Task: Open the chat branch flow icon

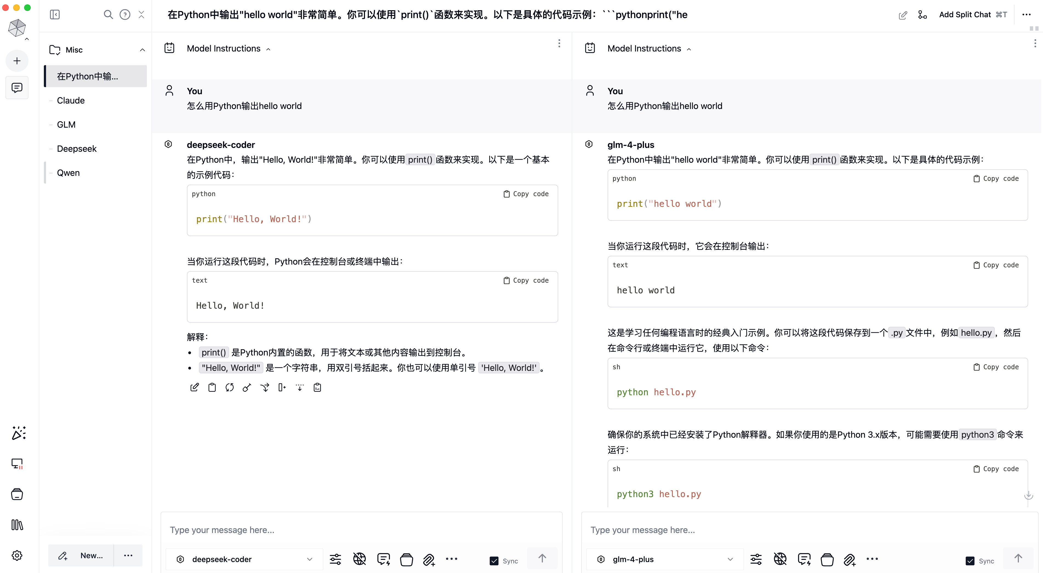Action: click(922, 15)
